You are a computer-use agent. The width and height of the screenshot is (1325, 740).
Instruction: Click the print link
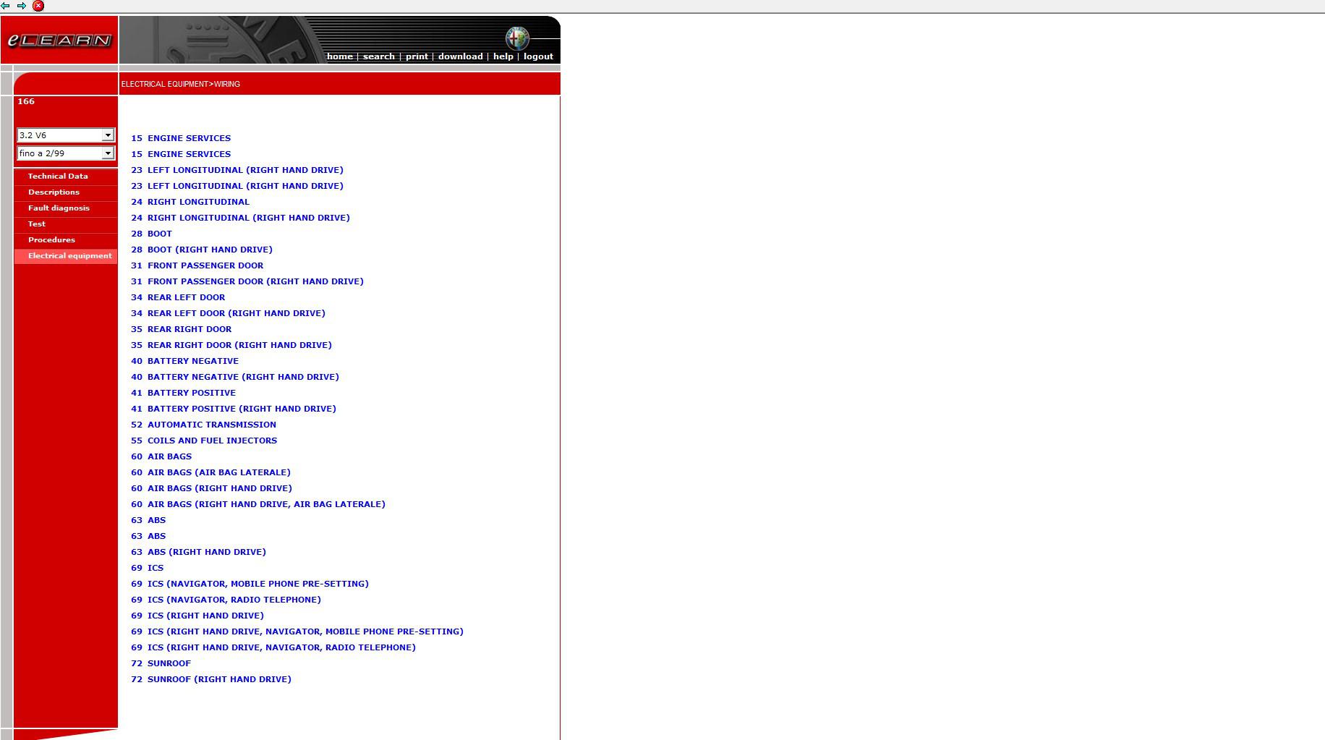[416, 56]
